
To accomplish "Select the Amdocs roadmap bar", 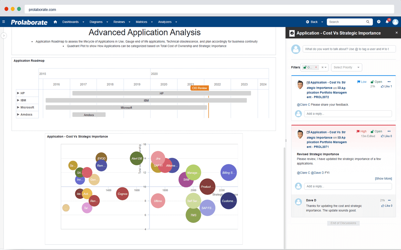I will pos(89,115).
